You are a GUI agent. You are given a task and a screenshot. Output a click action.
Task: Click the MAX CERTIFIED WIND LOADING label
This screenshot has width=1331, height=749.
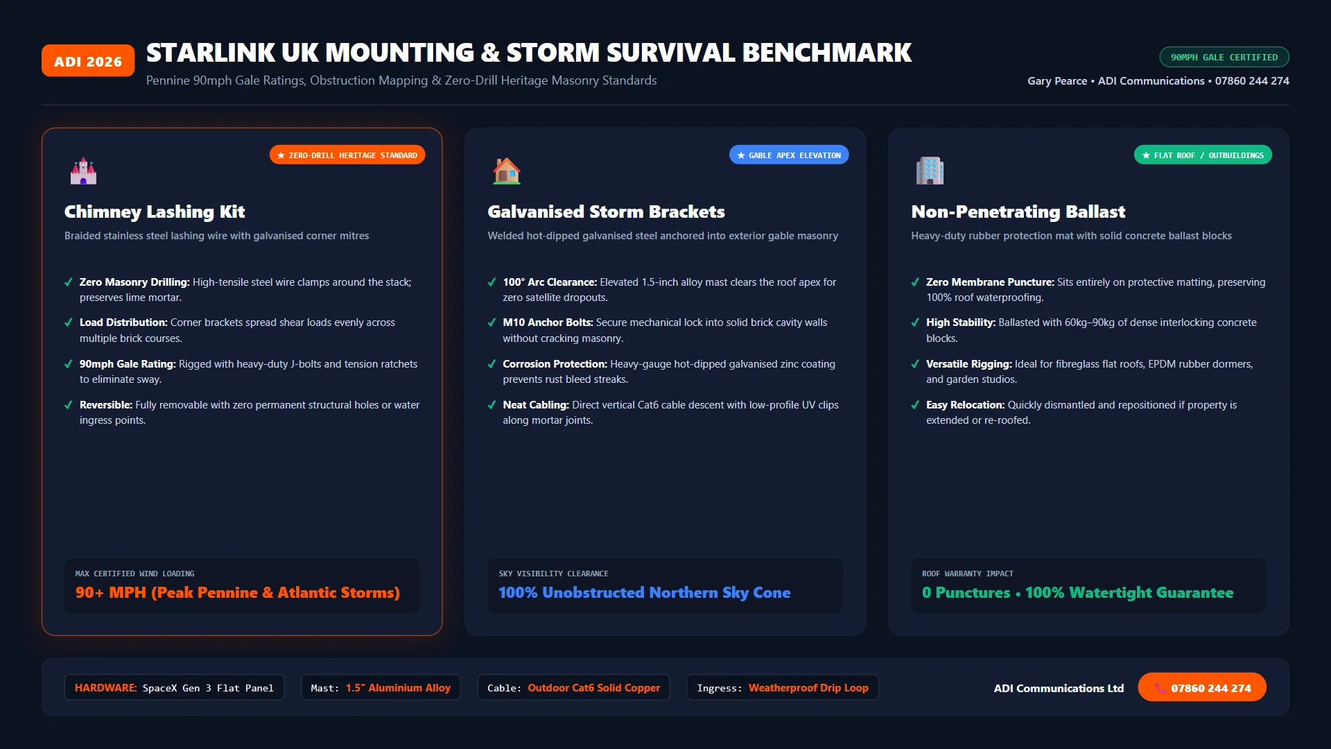[134, 574]
